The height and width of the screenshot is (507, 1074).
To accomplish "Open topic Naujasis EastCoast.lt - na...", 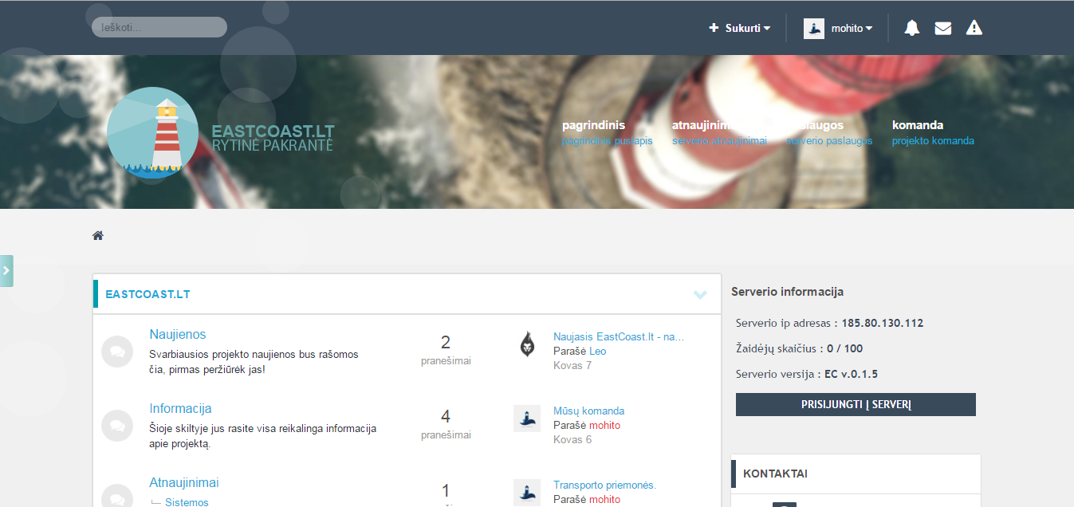I will (x=619, y=337).
